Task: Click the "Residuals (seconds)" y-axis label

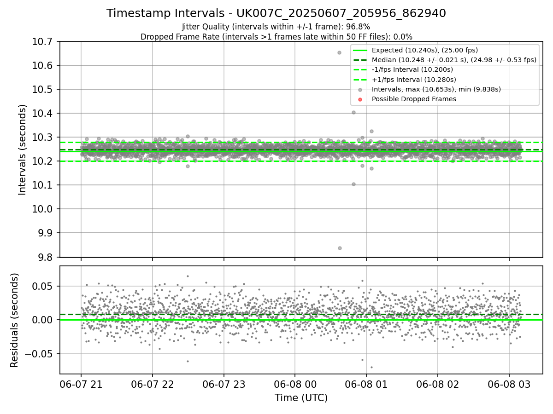Action: click(x=15, y=320)
